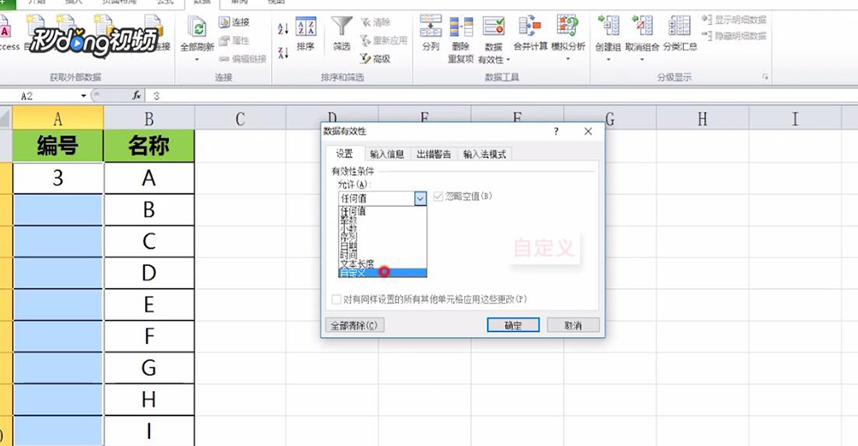Select Date (日期) in Allow list
Image resolution: width=858 pixels, height=446 pixels.
[383, 246]
